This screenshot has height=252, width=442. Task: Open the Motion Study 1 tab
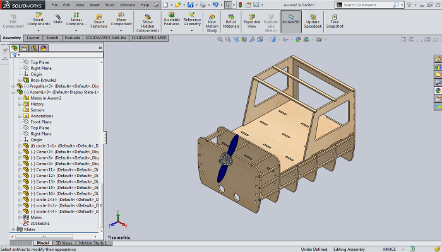(93, 243)
